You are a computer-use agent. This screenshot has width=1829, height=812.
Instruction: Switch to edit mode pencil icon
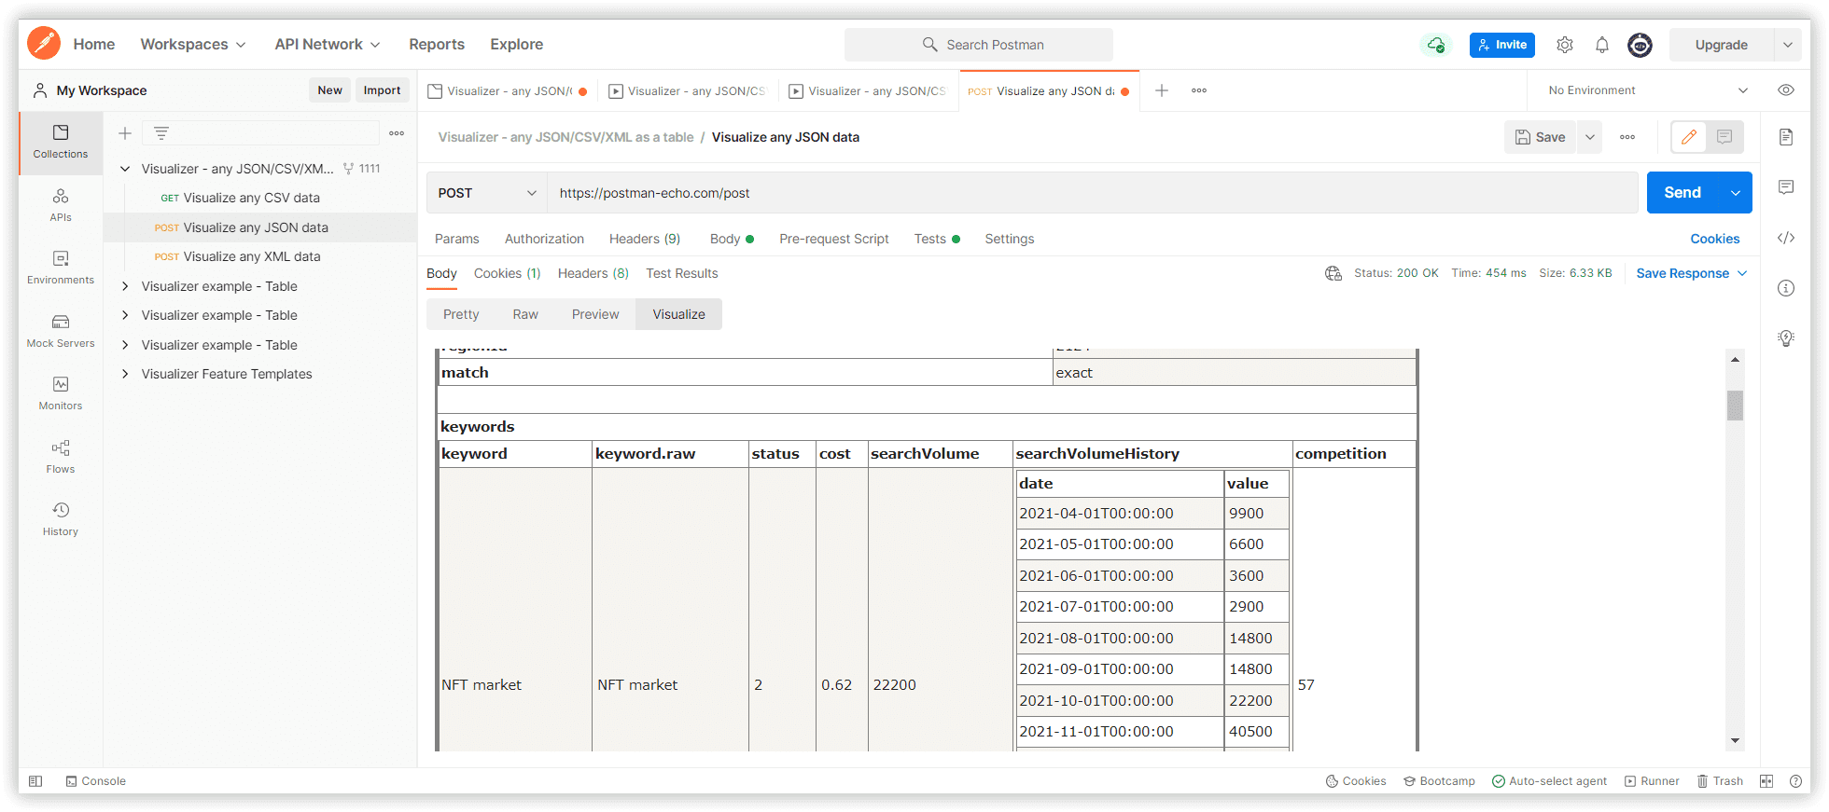click(x=1689, y=137)
